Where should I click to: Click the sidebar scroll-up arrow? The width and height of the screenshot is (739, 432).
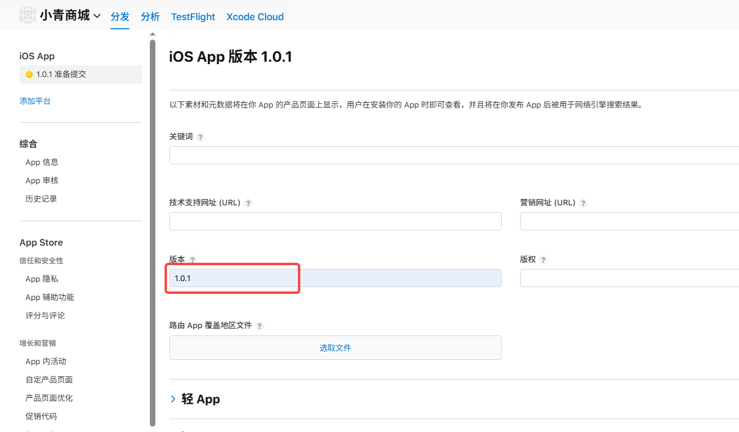(152, 34)
